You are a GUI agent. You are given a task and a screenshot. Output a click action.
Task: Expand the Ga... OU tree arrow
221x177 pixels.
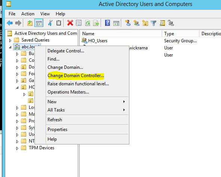(17, 81)
